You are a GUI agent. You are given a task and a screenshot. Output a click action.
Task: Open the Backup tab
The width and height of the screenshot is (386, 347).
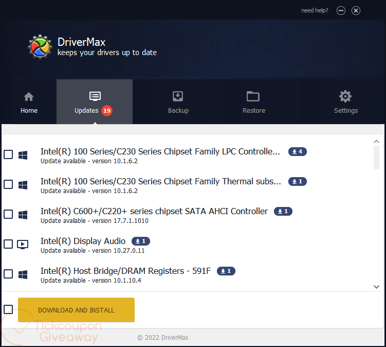(178, 102)
